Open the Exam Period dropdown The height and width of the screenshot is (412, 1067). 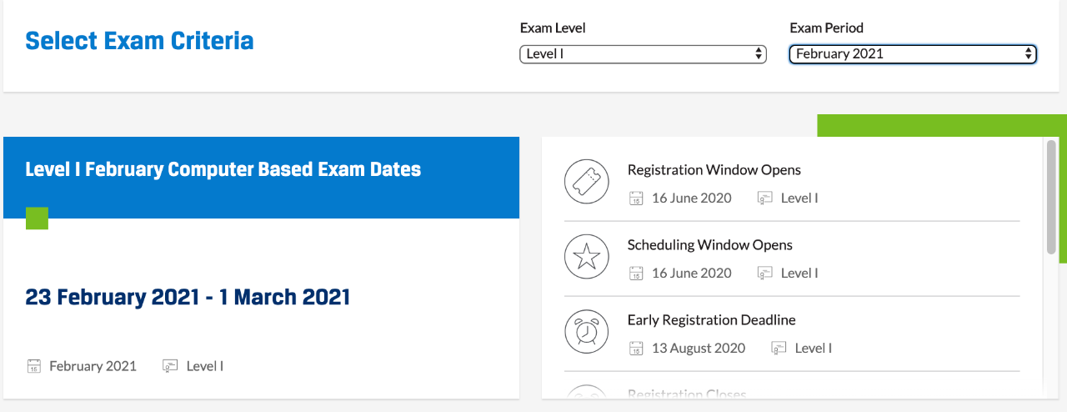[x=913, y=54]
